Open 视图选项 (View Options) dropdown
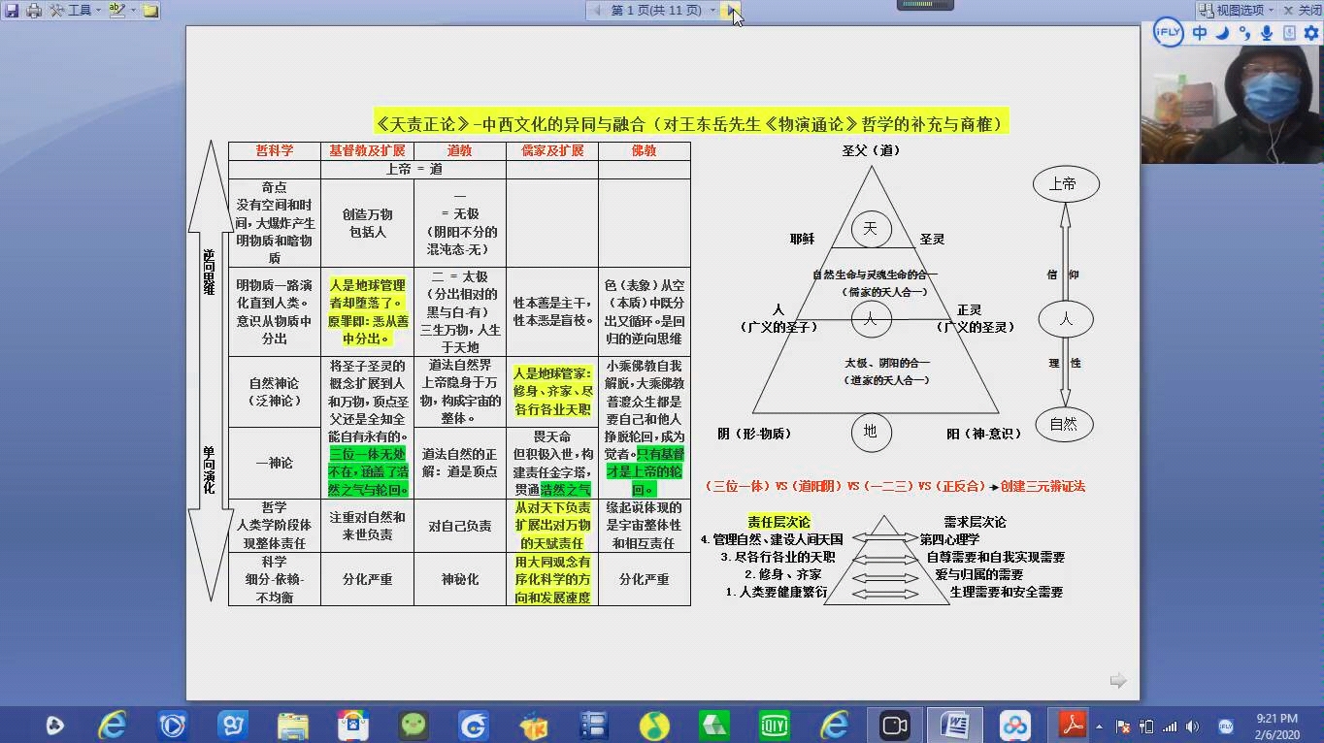Viewport: 1324px width, 743px height. click(x=1238, y=10)
